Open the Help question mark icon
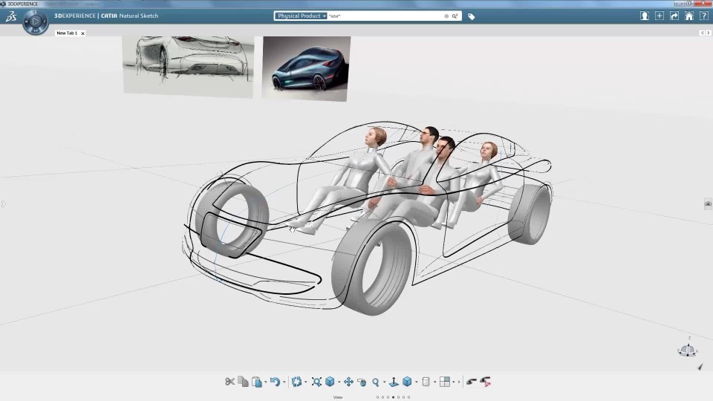This screenshot has width=713, height=401. click(x=704, y=16)
